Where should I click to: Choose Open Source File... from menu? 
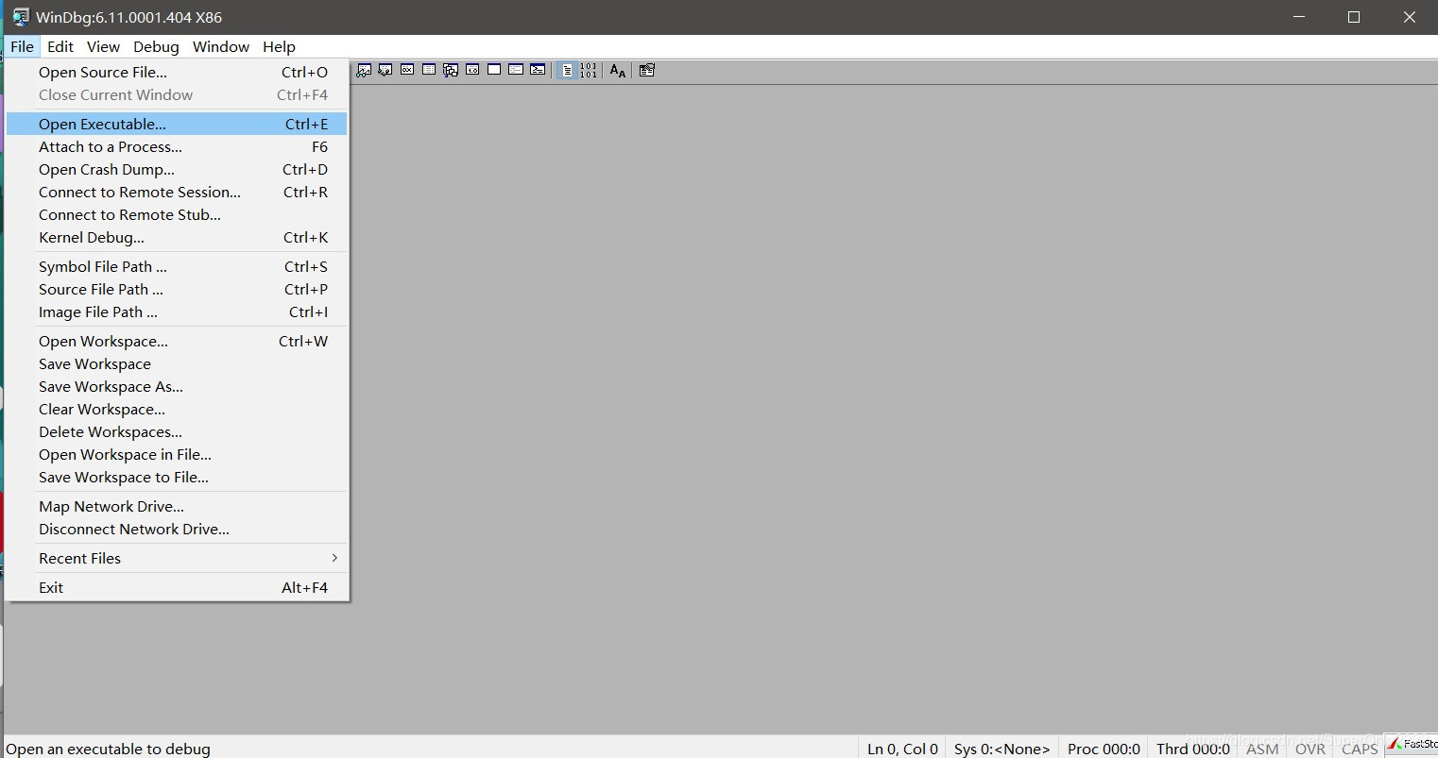point(177,72)
